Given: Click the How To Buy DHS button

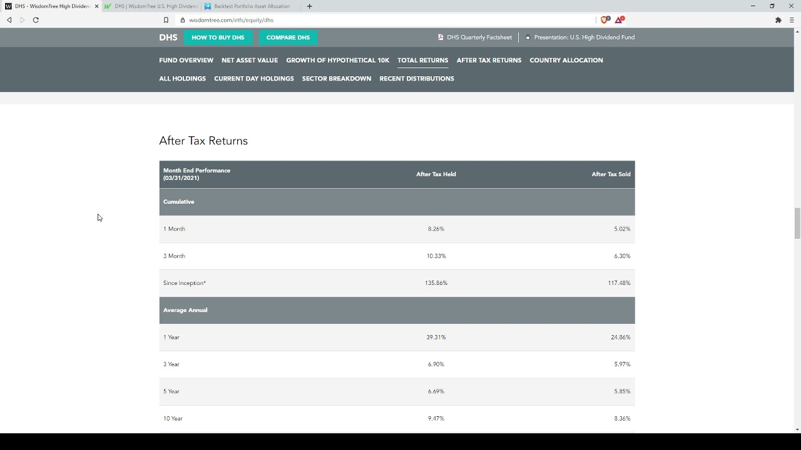Looking at the screenshot, I should tap(218, 37).
